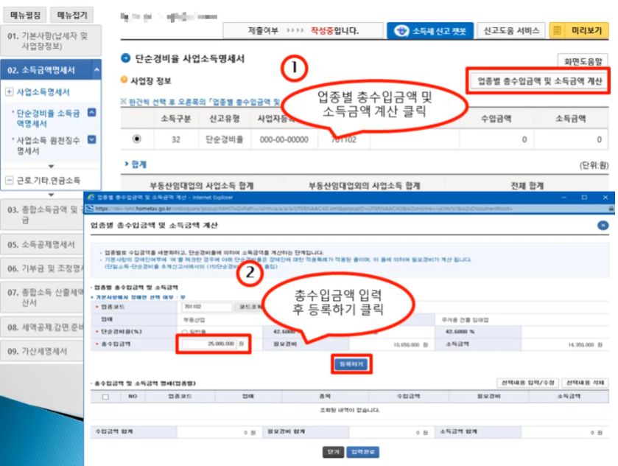Click the 메뉴접기 button

tap(72, 15)
